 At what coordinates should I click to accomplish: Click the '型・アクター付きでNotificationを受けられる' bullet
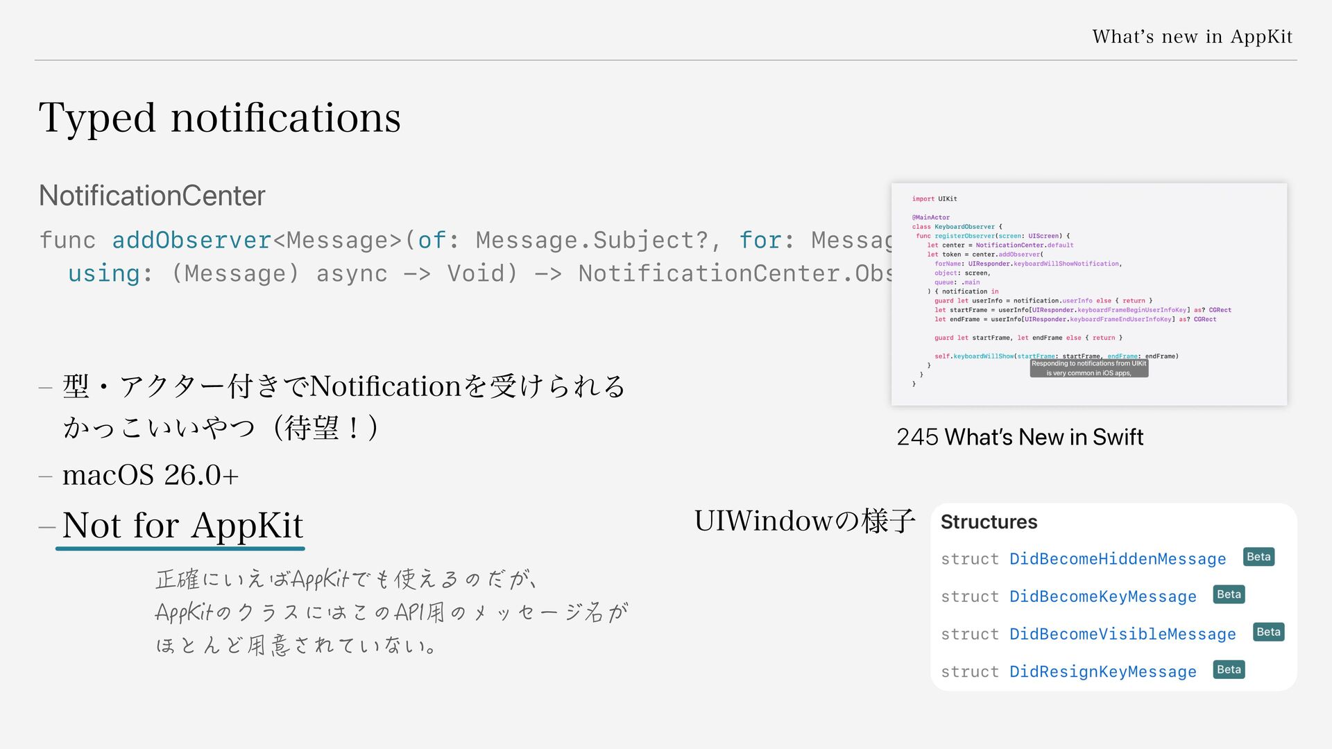coord(344,386)
